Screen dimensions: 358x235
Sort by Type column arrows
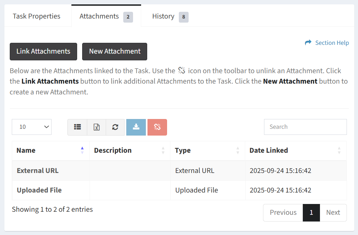(x=238, y=150)
